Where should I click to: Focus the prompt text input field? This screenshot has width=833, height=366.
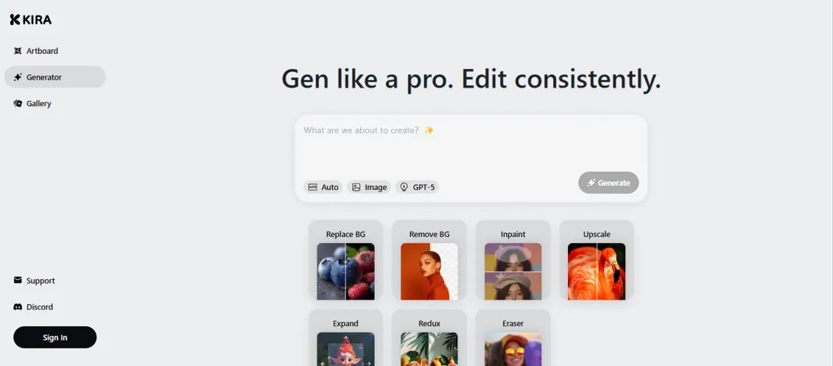click(x=471, y=146)
